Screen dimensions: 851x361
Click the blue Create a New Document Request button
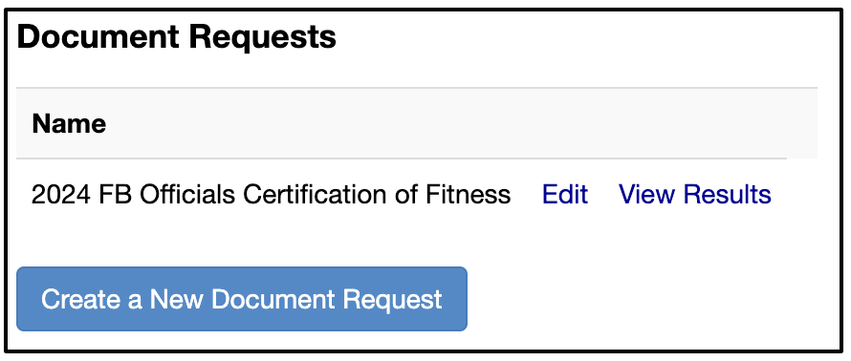242,299
